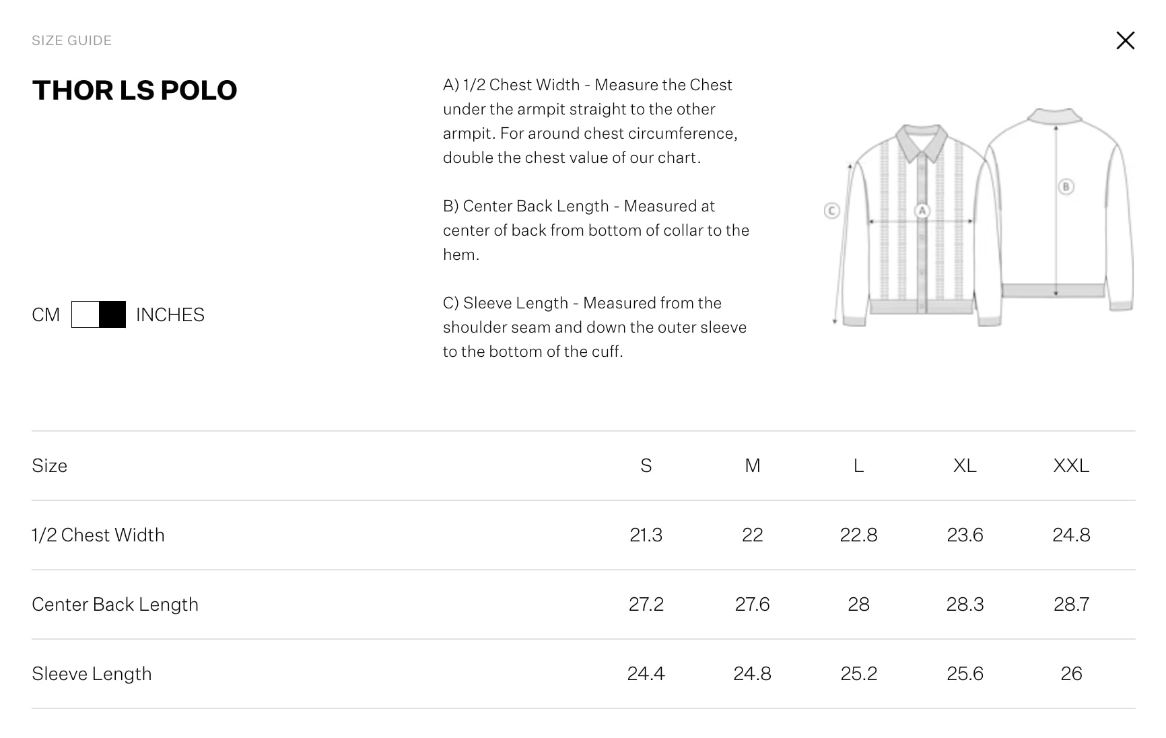Select the CM unit label
Screen dimensions: 1166x738
coord(46,314)
